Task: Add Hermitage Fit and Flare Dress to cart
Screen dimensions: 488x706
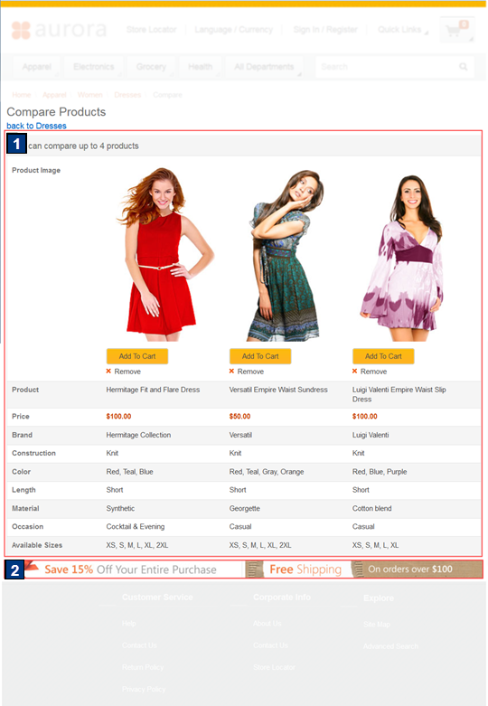Action: (137, 356)
